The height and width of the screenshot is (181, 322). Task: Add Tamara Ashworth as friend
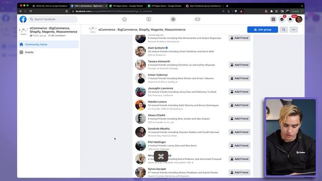click(x=239, y=65)
